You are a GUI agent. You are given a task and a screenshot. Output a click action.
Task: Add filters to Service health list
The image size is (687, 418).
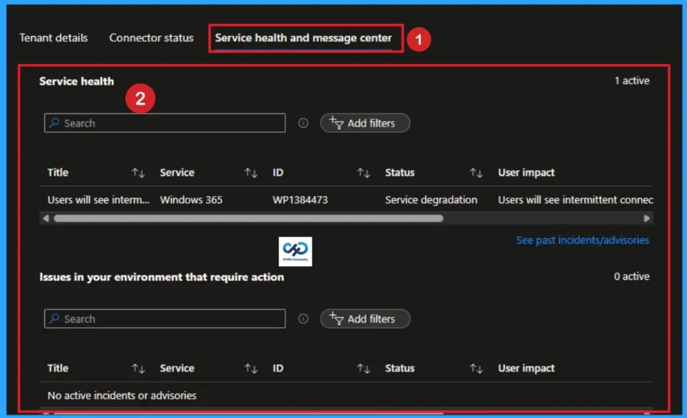point(365,123)
